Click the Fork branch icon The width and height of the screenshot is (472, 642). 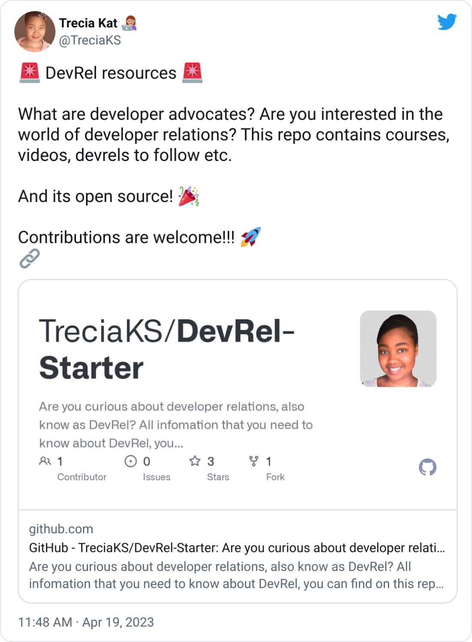[253, 462]
